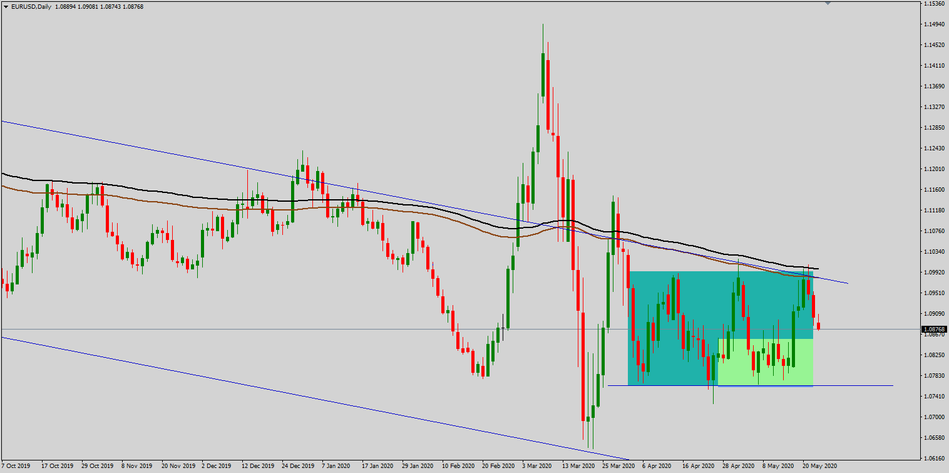Click price axis label 1.15360
Viewport: 949px width, 473px height.
934,4
